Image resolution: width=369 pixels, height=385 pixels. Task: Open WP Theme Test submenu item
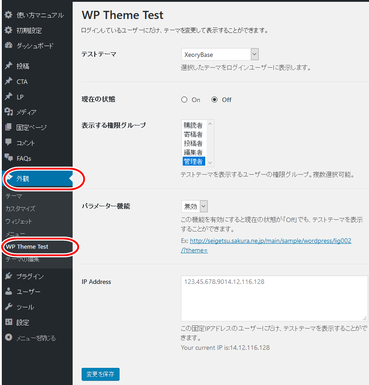click(x=27, y=246)
